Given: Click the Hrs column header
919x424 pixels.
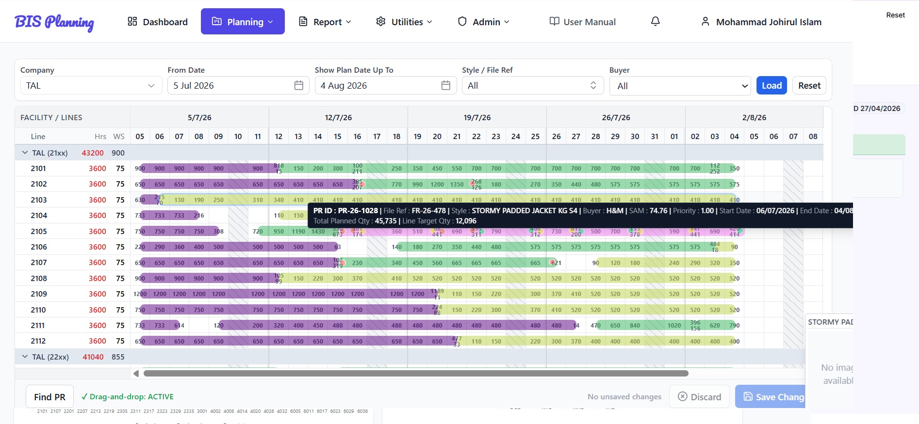Looking at the screenshot, I should click(100, 136).
